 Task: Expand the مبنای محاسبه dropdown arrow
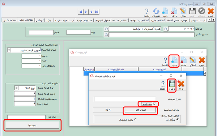(x=9, y=50)
